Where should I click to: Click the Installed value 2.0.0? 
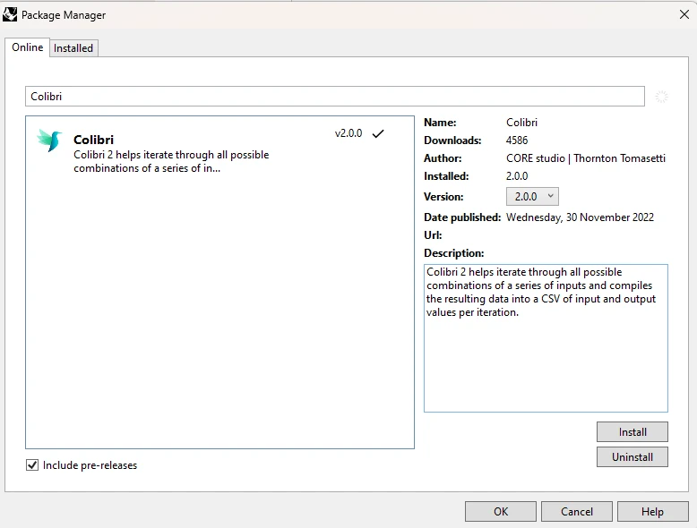517,176
